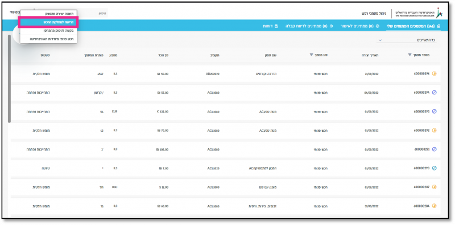Open filter arrow on 'מספר מסמך' column
Image resolution: width=455 pixels, height=225 pixels.
click(x=409, y=55)
